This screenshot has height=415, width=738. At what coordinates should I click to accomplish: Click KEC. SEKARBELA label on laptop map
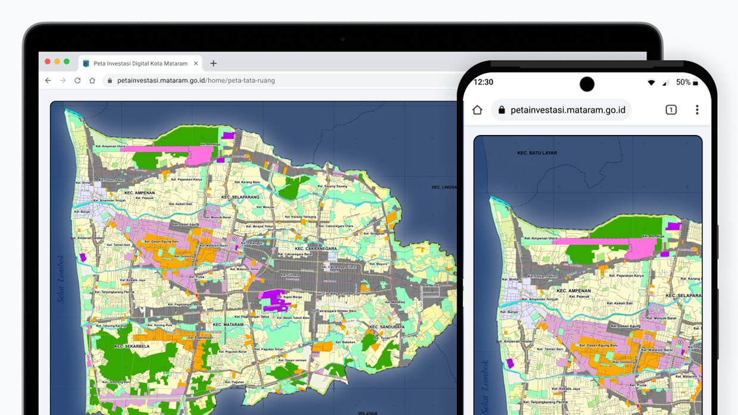coord(131,346)
